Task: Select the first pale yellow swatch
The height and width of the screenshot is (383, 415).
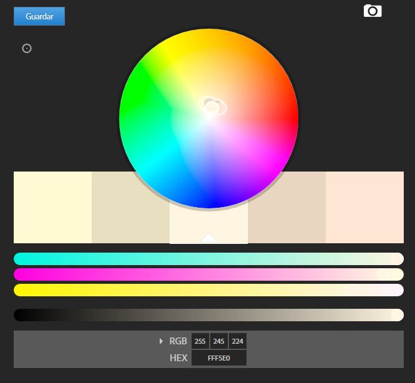Action: 52,207
